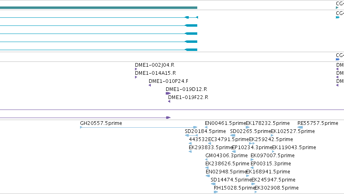Click the long GH20557.5prime alignment line

pyautogui.click(x=139, y=127)
